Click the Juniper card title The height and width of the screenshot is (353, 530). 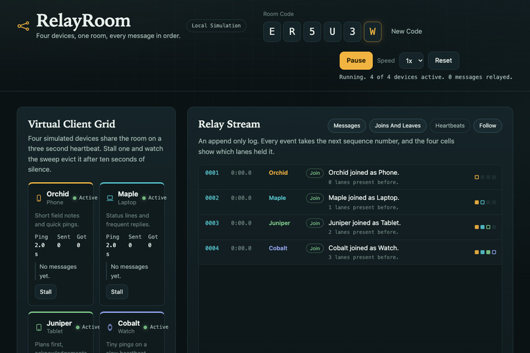(59, 323)
